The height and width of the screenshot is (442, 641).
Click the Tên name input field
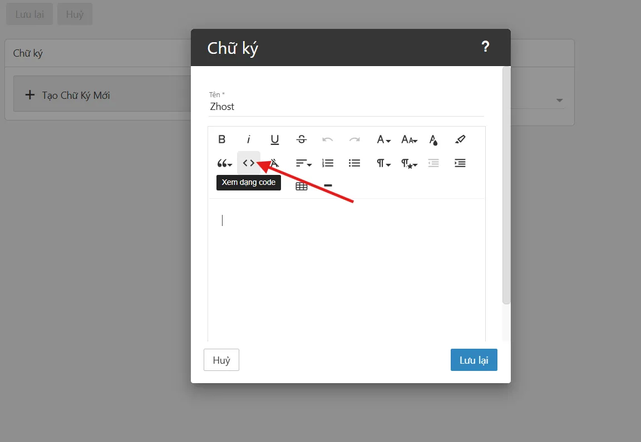point(346,107)
